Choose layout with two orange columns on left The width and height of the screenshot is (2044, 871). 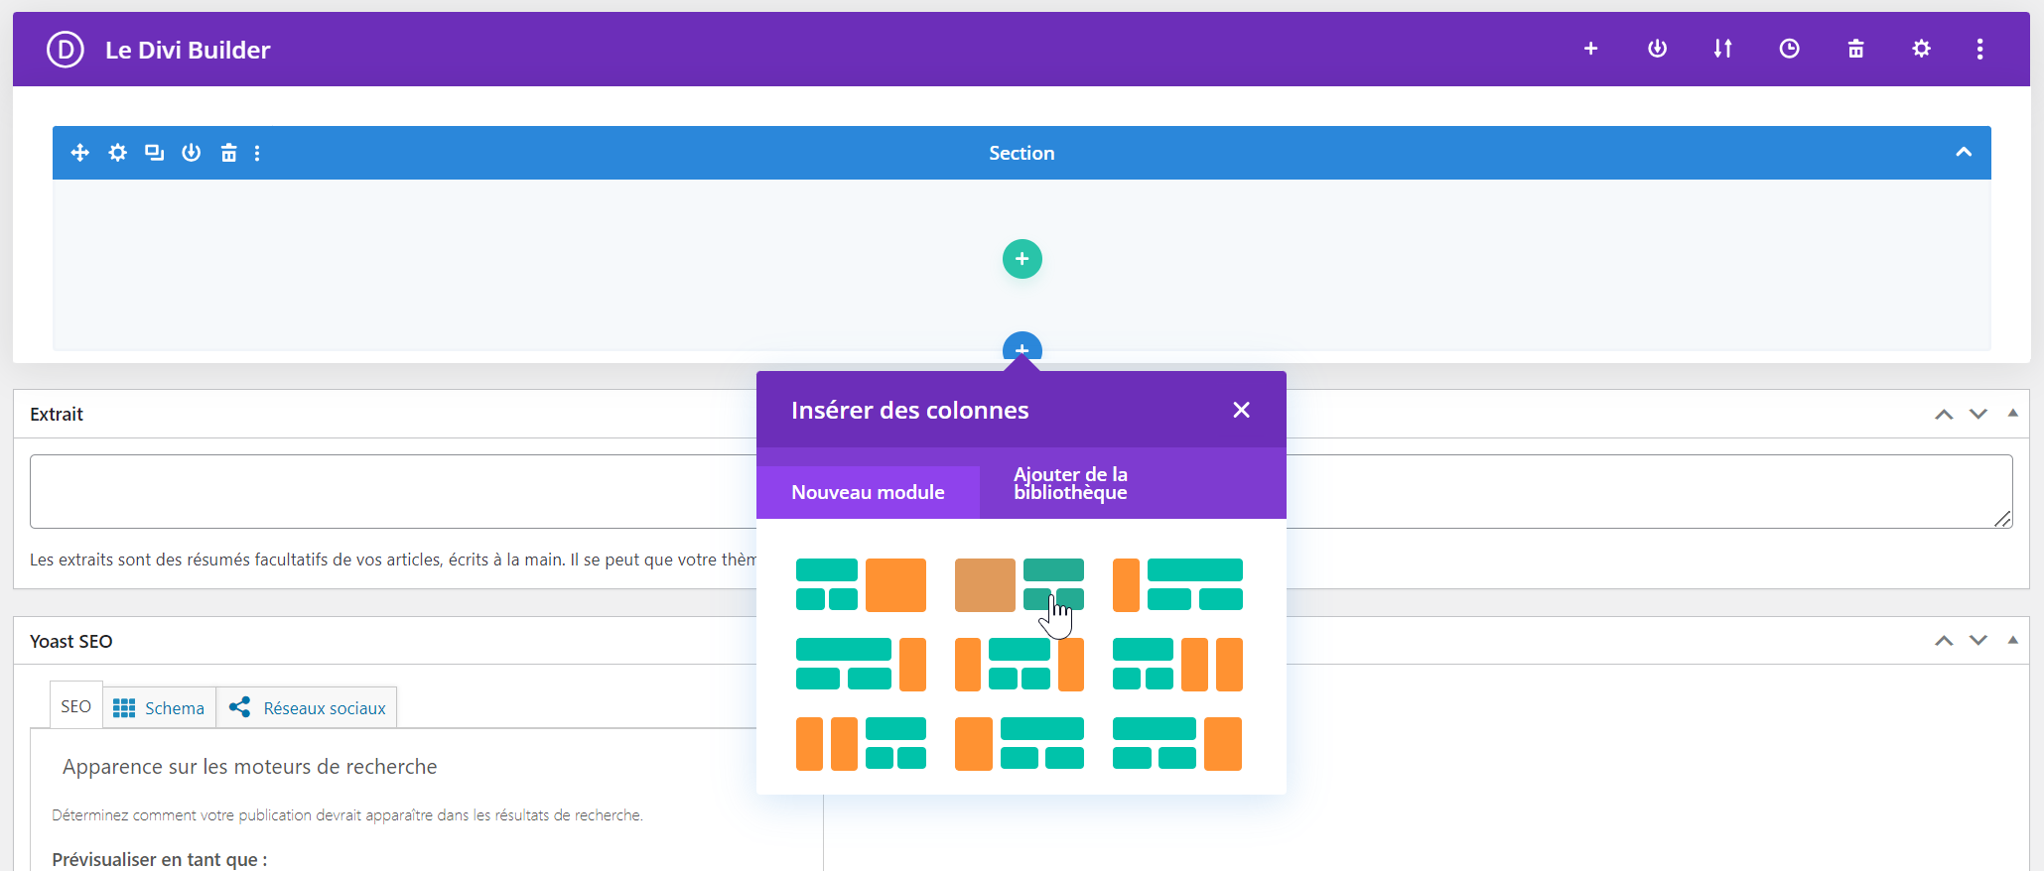pos(861,744)
